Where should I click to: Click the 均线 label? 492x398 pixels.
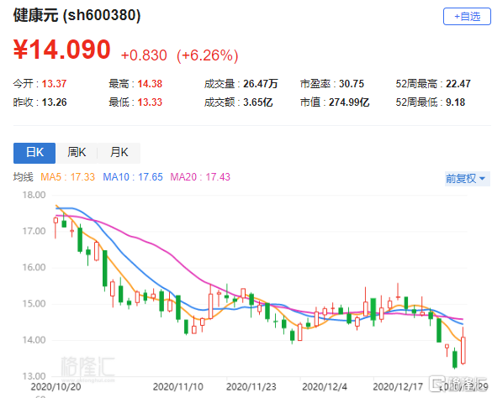pyautogui.click(x=23, y=177)
